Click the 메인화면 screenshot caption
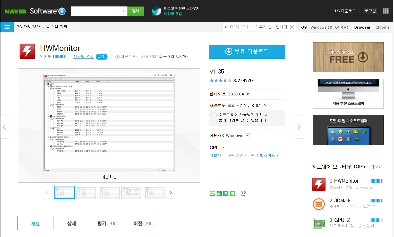This screenshot has height=237, width=394. [109, 177]
